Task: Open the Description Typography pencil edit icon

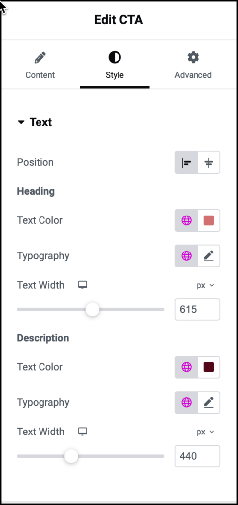Action: click(x=209, y=402)
